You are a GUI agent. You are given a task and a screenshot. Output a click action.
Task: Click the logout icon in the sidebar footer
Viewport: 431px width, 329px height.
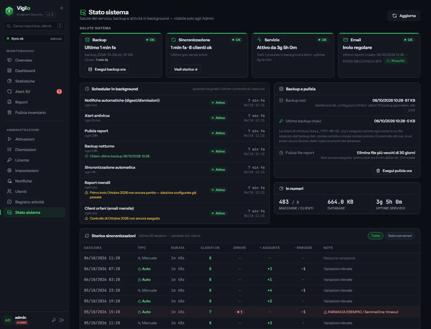[x=62, y=320]
